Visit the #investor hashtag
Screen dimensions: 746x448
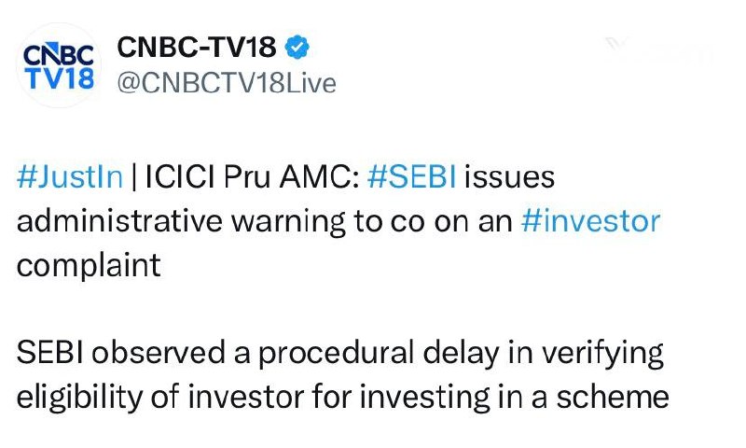pyautogui.click(x=590, y=221)
